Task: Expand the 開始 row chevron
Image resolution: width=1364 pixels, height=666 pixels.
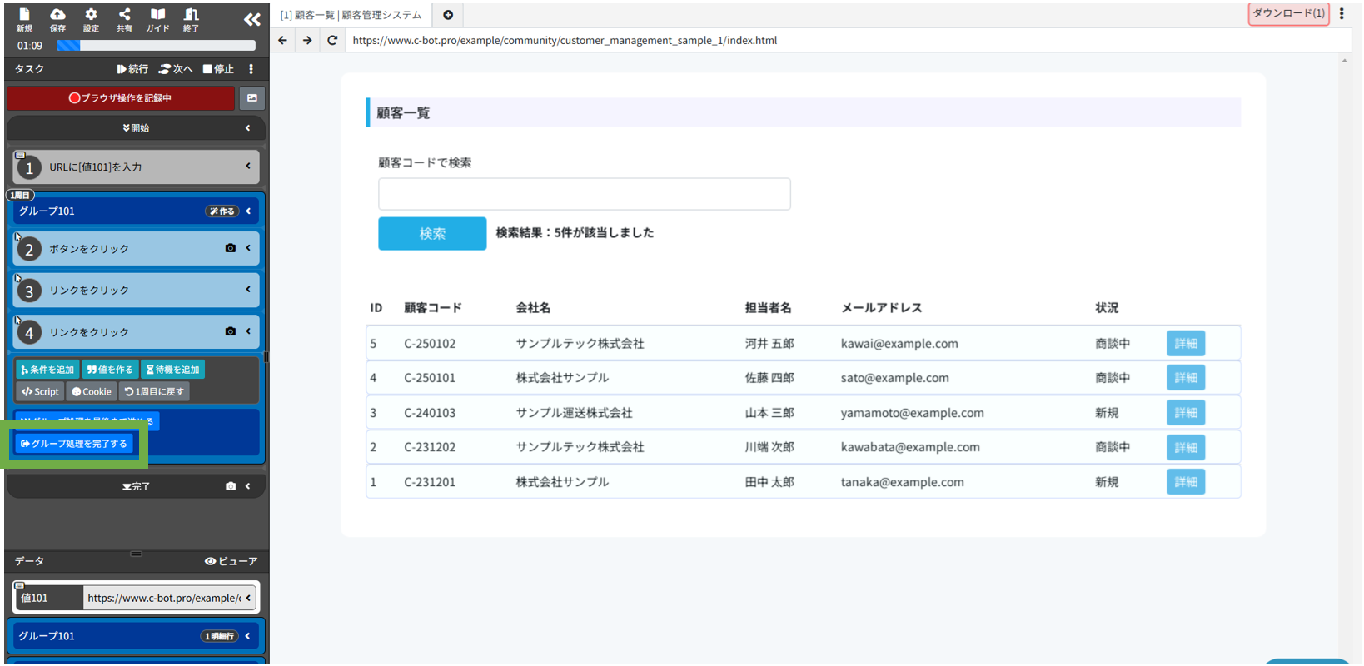Action: pyautogui.click(x=247, y=128)
